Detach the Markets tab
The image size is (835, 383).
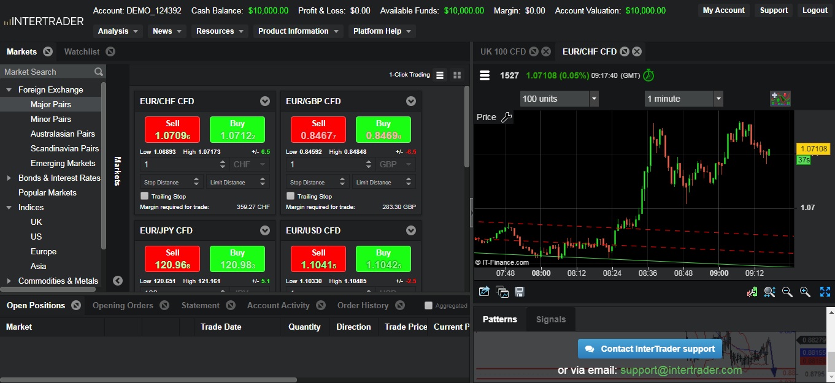click(x=48, y=51)
